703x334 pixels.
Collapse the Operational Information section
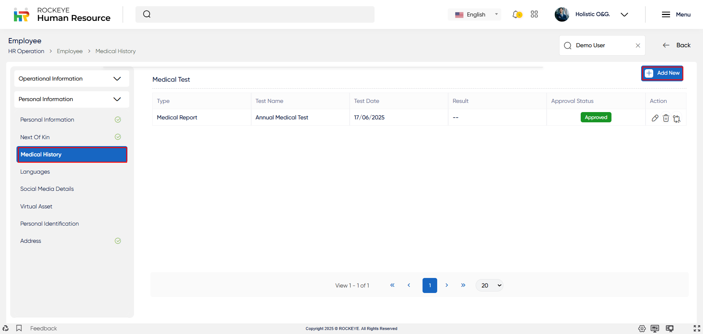point(72,79)
